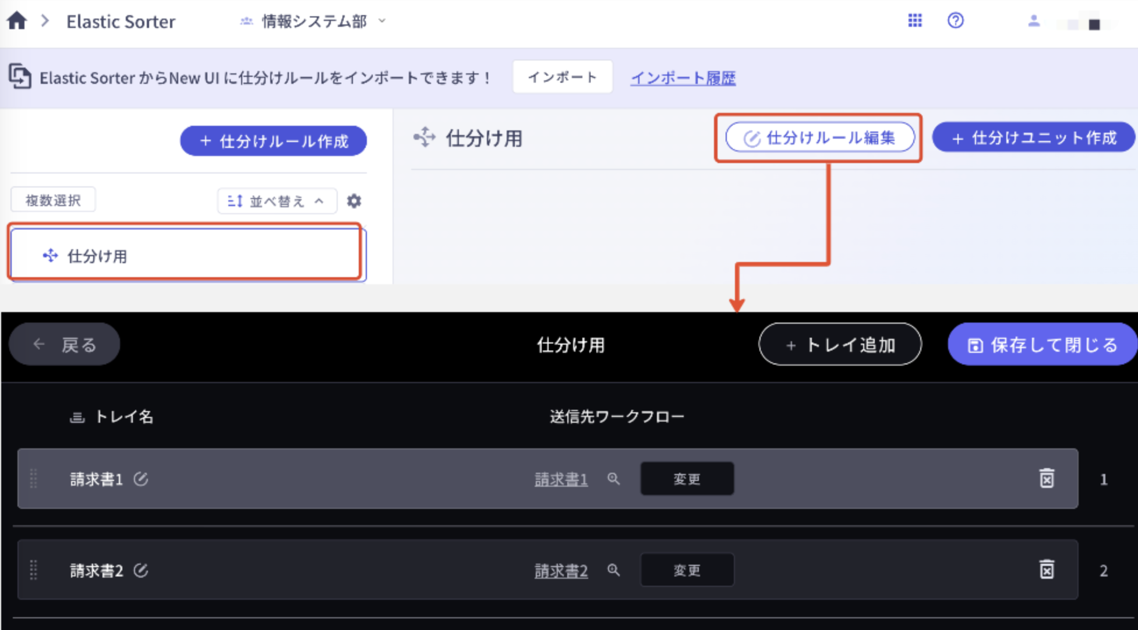Click 変更 button in 請求書1 row
1138x630 pixels.
(x=687, y=479)
